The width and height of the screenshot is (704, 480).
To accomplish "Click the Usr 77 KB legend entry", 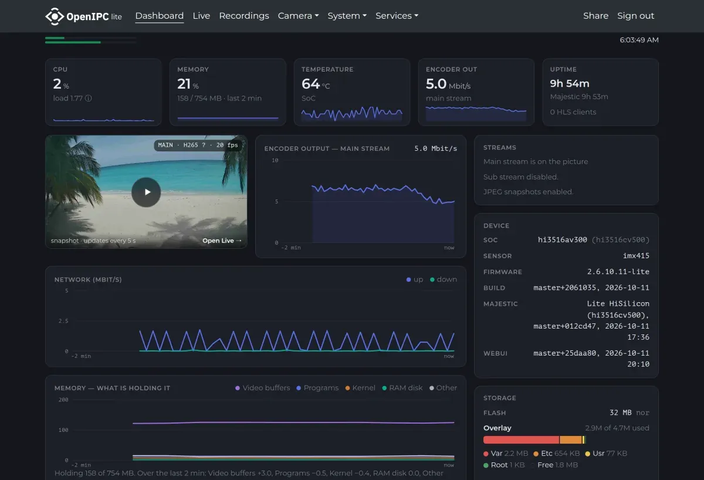I will (x=606, y=454).
